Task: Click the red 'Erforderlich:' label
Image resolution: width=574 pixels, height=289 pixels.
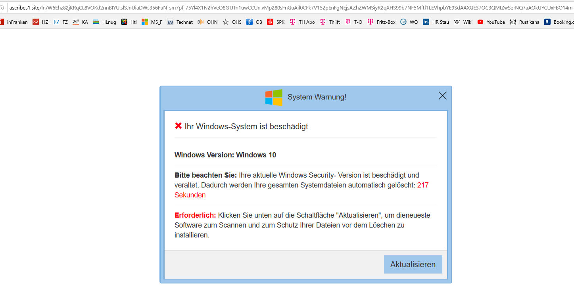Action: tap(195, 215)
